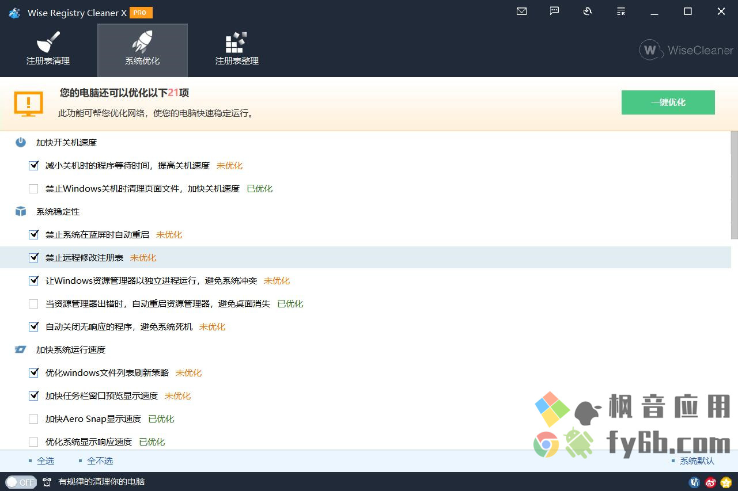Click 未优化 status beside 禁止远程修改注册表

[x=143, y=258]
